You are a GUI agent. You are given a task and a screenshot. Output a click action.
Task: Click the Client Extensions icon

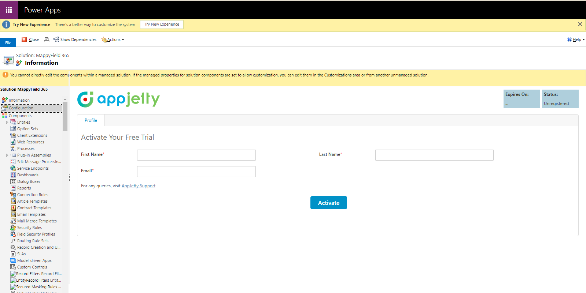coord(13,135)
